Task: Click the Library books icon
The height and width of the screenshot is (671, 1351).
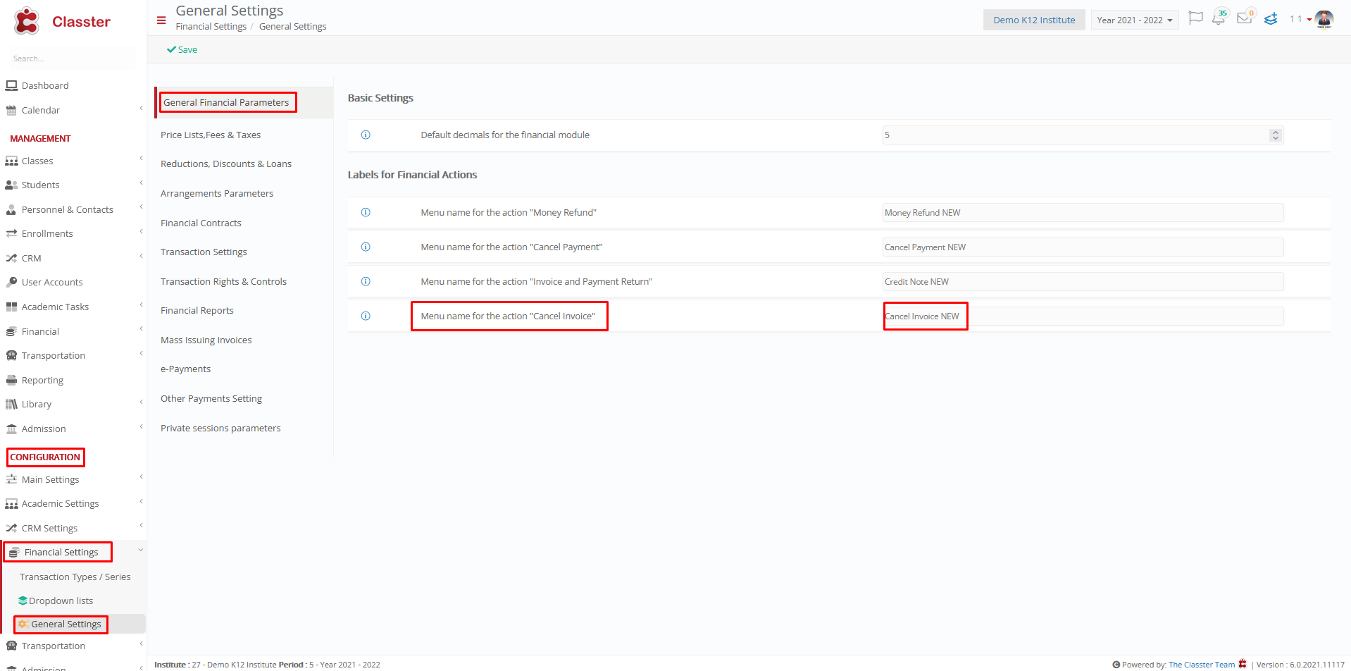Action: [x=11, y=404]
